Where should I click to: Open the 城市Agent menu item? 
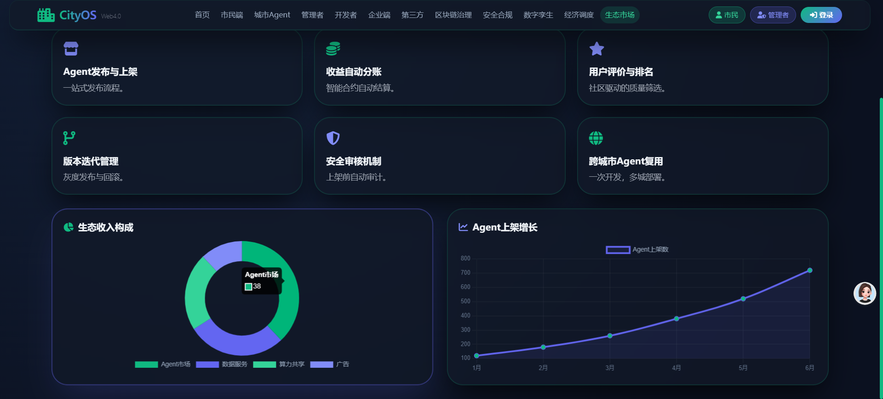pyautogui.click(x=272, y=15)
